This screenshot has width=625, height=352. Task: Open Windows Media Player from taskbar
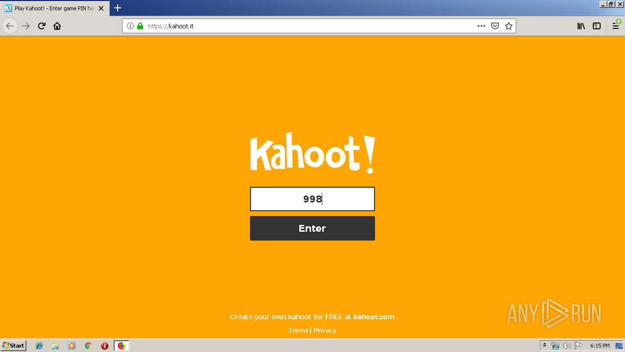(x=72, y=346)
